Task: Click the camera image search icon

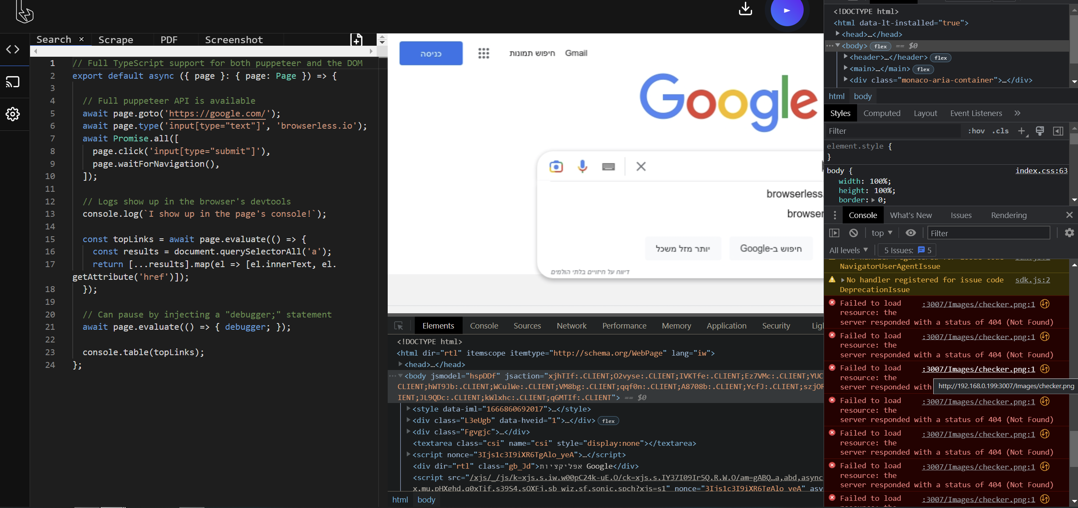Action: tap(556, 167)
